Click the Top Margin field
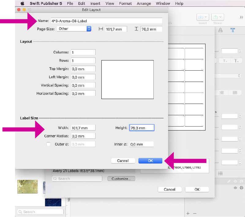Image resolution: width=245 pixels, height=217 pixels. [x=83, y=69]
